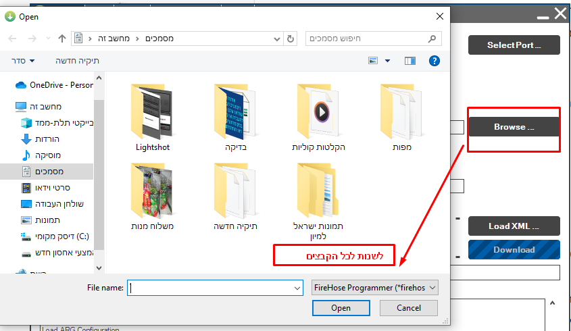This screenshot has width=571, height=331.
Task: Click the wide text field below Download
Action: click(x=505, y=273)
